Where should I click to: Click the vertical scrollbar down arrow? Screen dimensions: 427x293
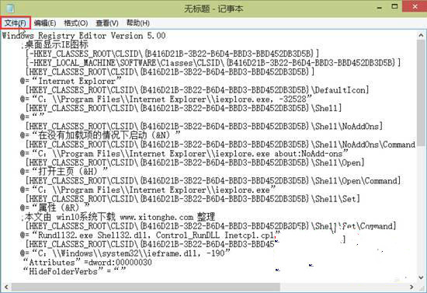[421, 277]
